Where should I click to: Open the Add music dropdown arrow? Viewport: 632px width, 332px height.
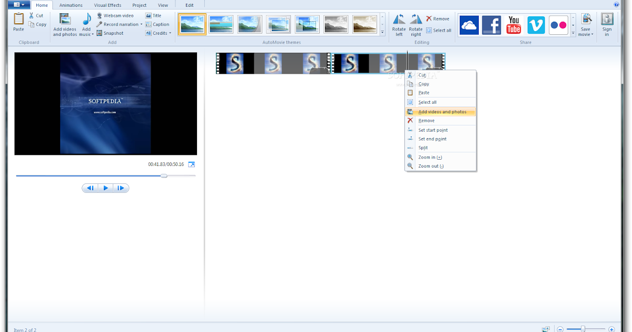point(93,35)
